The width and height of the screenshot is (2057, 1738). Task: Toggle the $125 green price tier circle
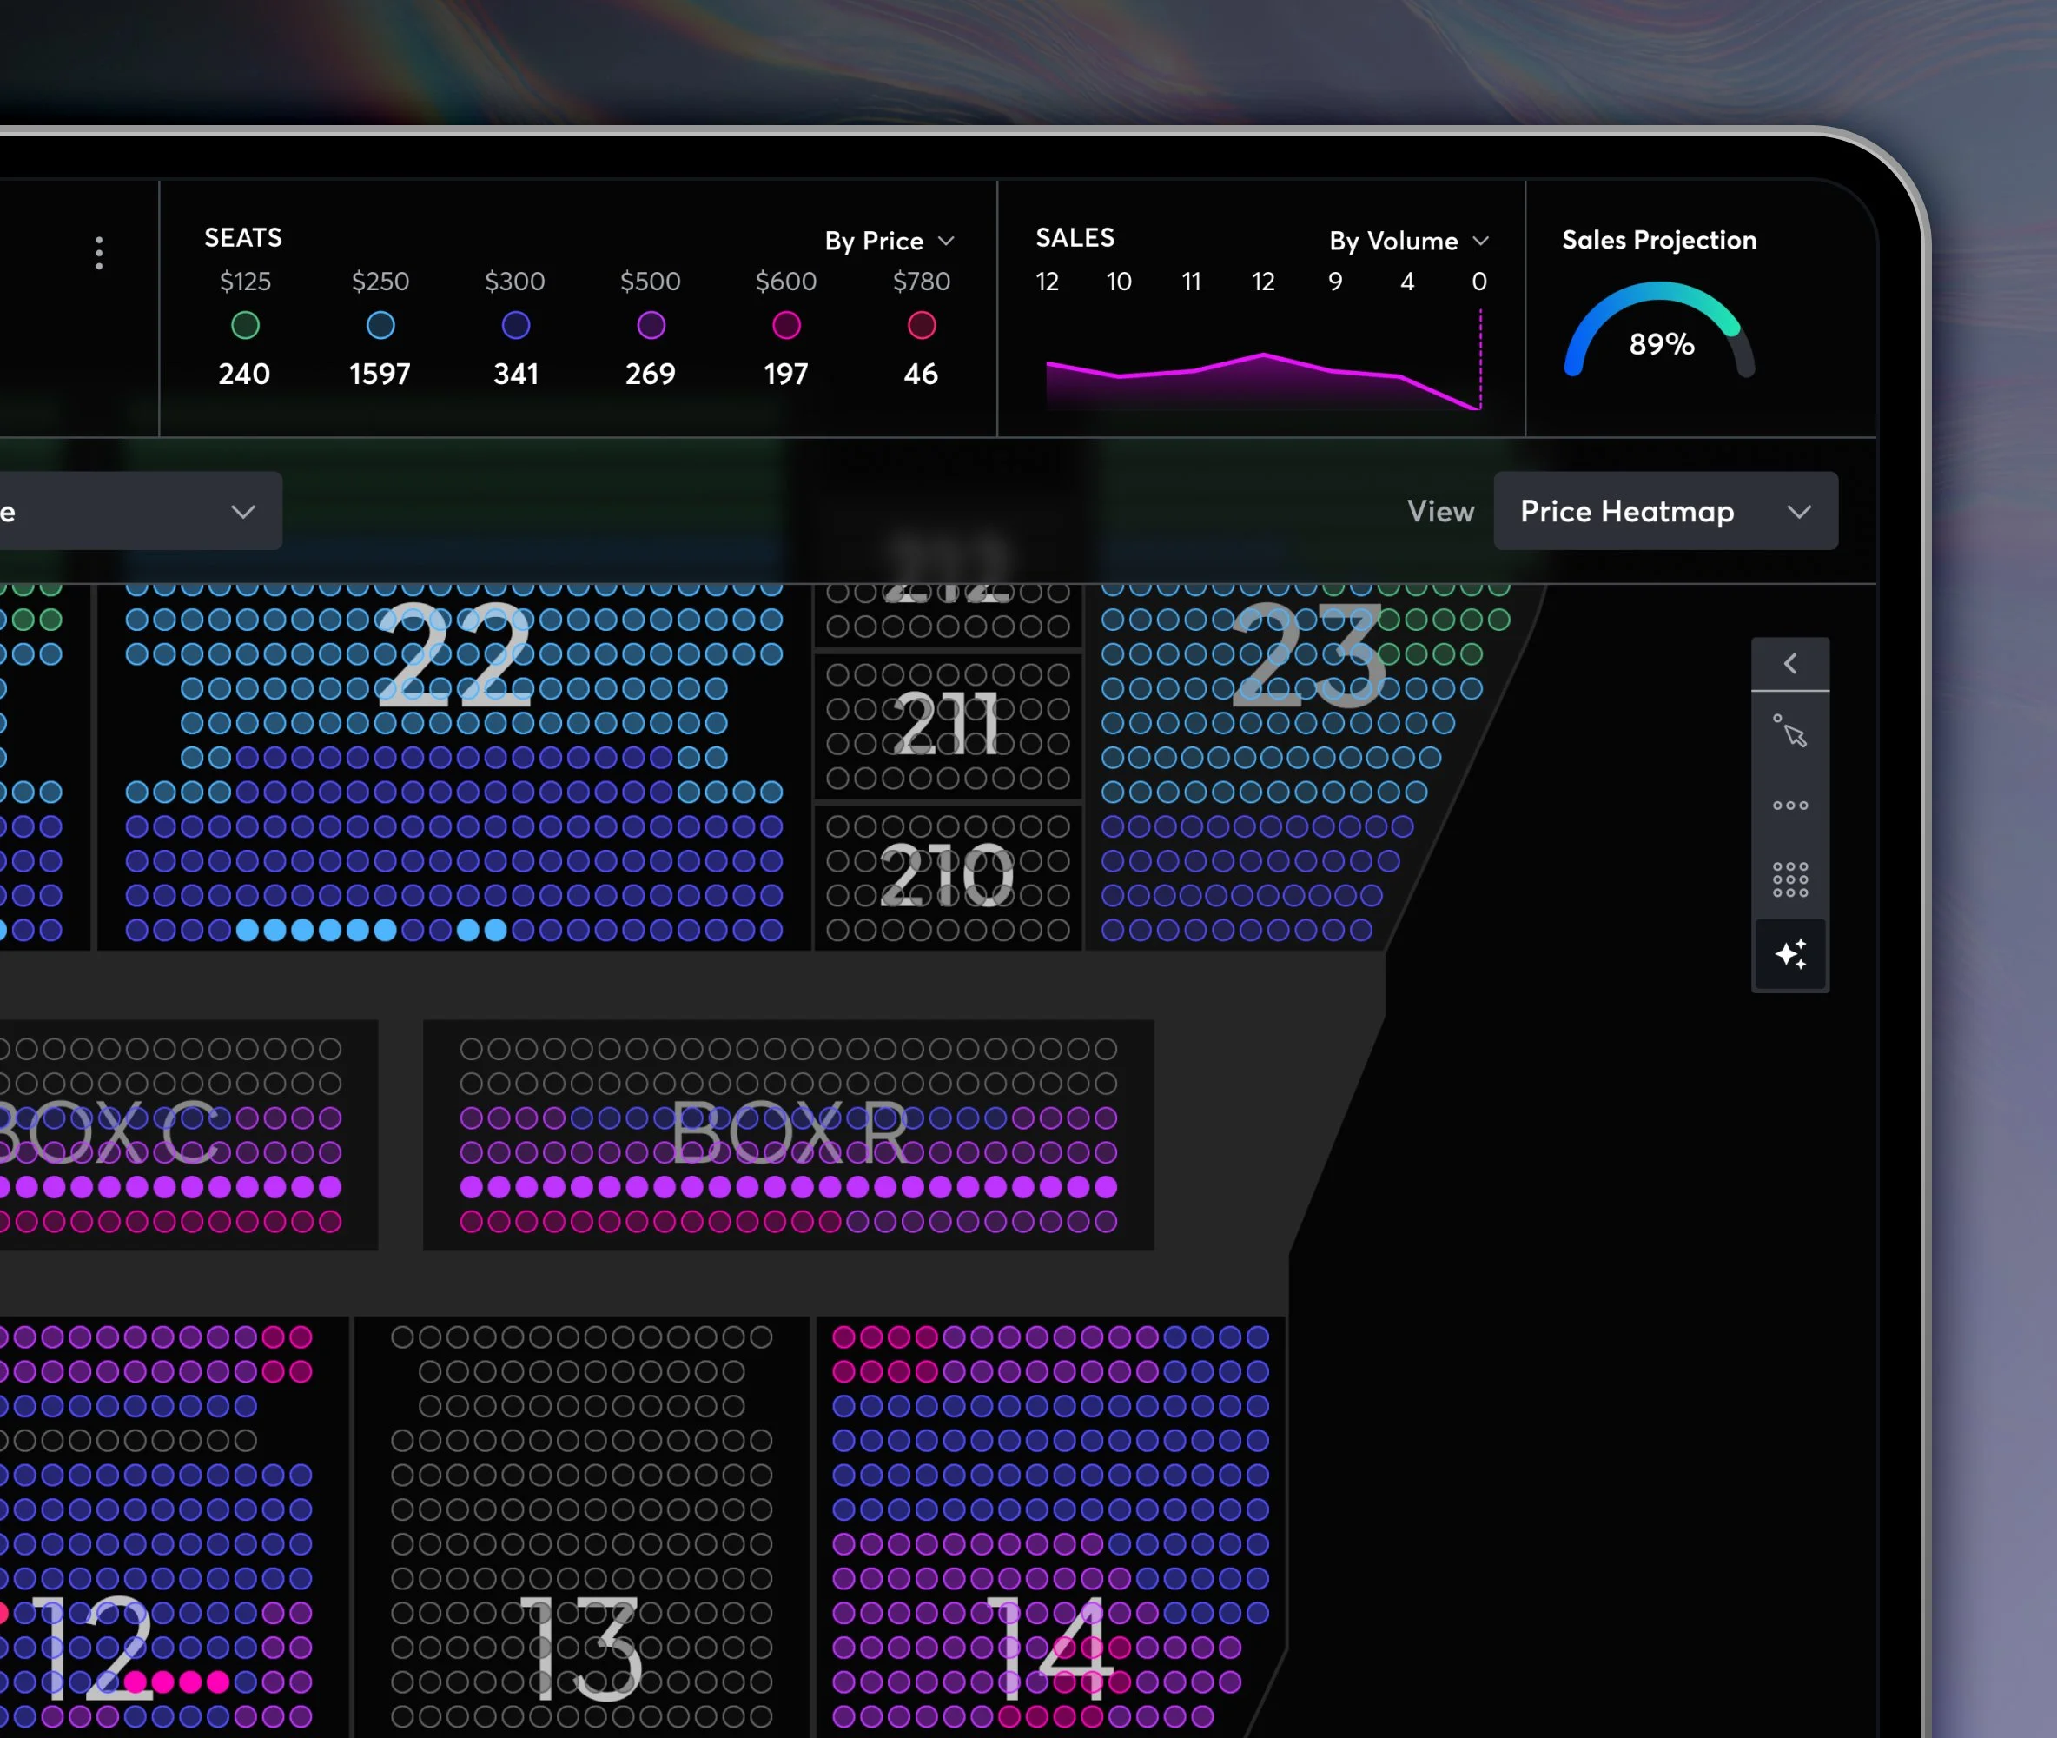coord(245,325)
